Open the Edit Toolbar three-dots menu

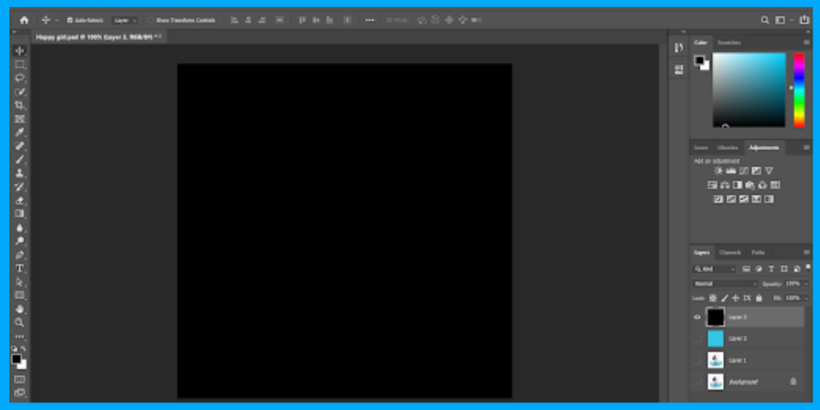(19, 337)
